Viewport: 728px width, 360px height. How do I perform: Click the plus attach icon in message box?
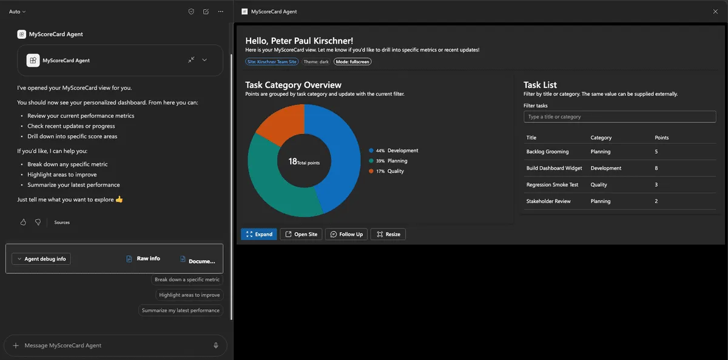pyautogui.click(x=16, y=345)
